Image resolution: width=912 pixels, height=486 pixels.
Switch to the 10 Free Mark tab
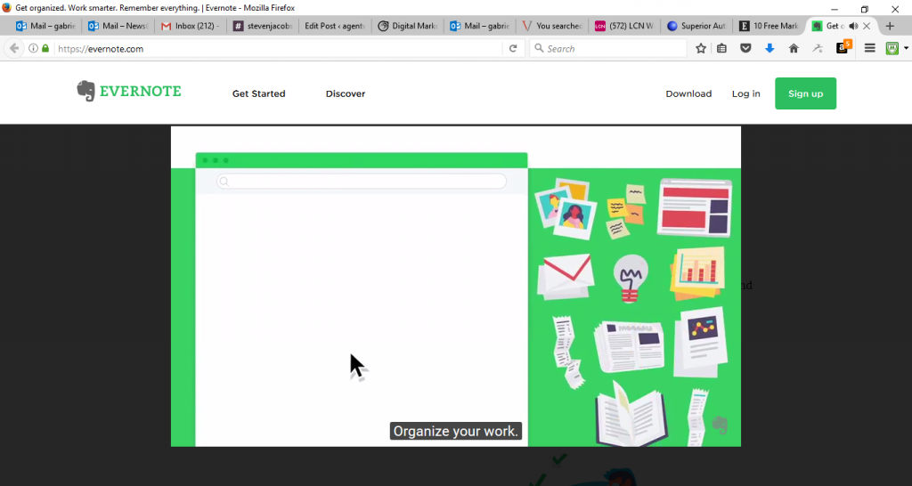pos(769,26)
